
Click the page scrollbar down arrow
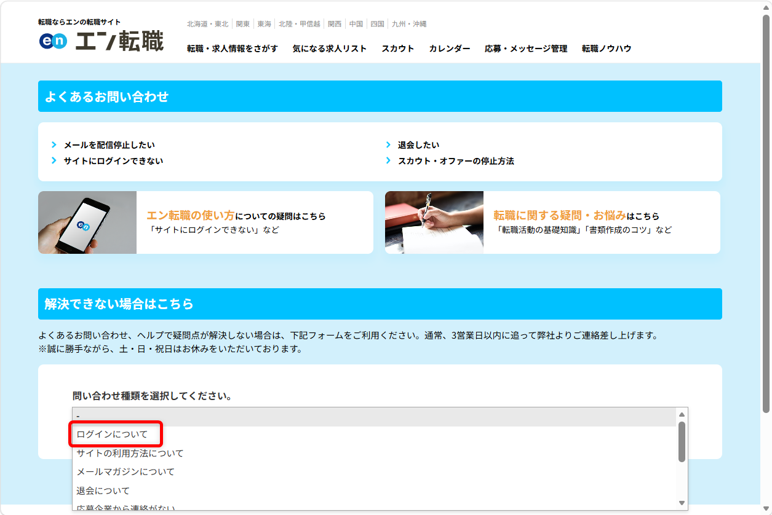(x=766, y=509)
